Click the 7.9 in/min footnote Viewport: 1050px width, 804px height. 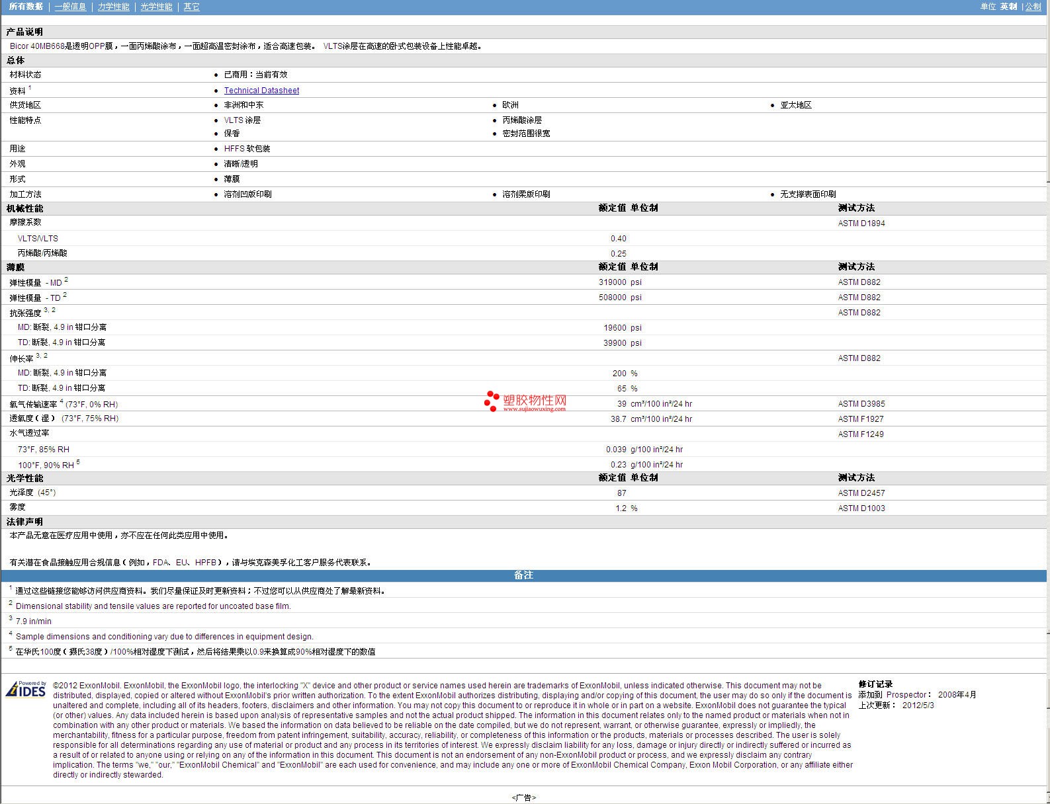pyautogui.click(x=33, y=622)
